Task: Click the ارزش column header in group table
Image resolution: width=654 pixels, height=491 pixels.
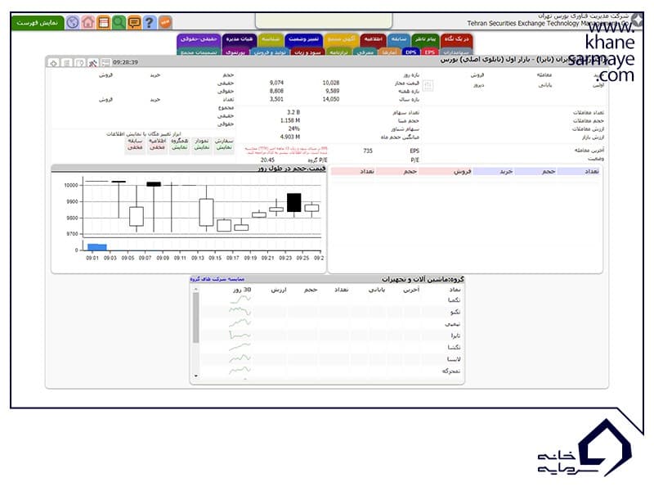Action: [279, 290]
